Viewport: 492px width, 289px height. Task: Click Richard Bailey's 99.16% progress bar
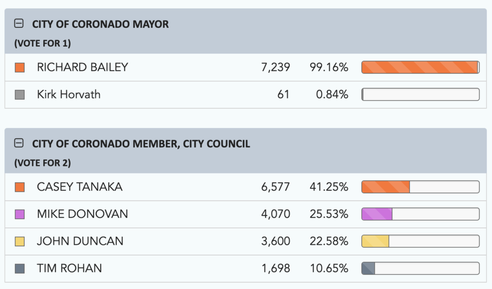coord(420,68)
